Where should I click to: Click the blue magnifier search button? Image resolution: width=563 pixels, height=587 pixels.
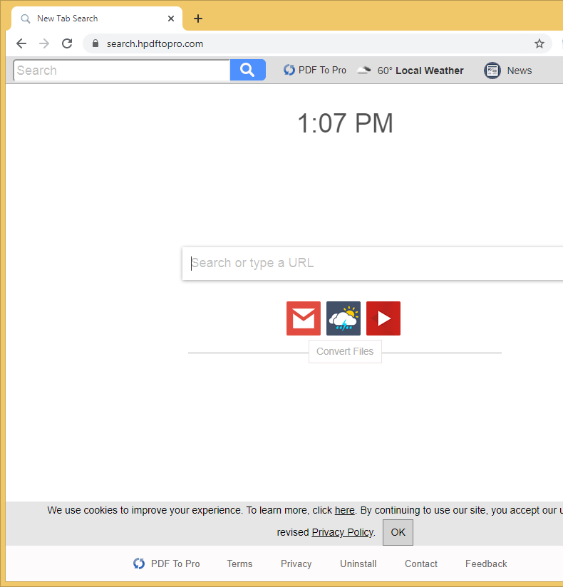pos(247,70)
